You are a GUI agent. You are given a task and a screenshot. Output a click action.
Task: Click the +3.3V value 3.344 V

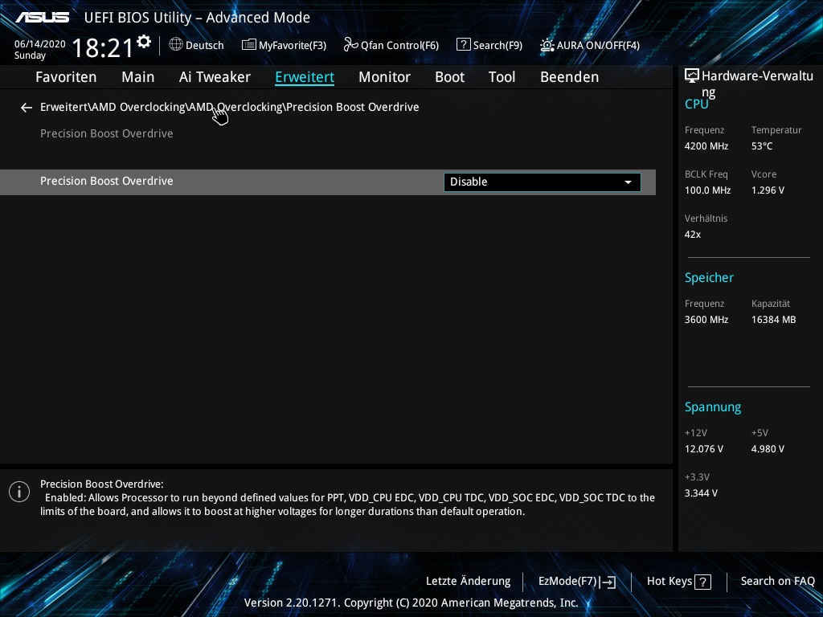pyautogui.click(x=701, y=493)
